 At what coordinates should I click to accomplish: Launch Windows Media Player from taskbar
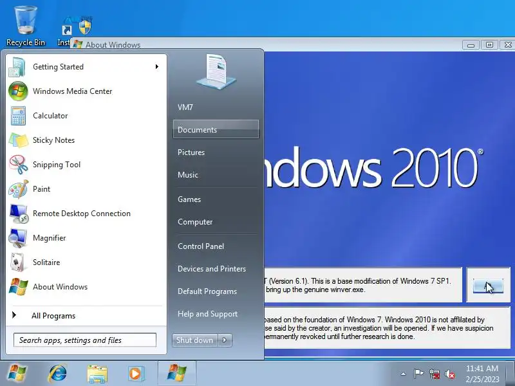click(x=135, y=374)
